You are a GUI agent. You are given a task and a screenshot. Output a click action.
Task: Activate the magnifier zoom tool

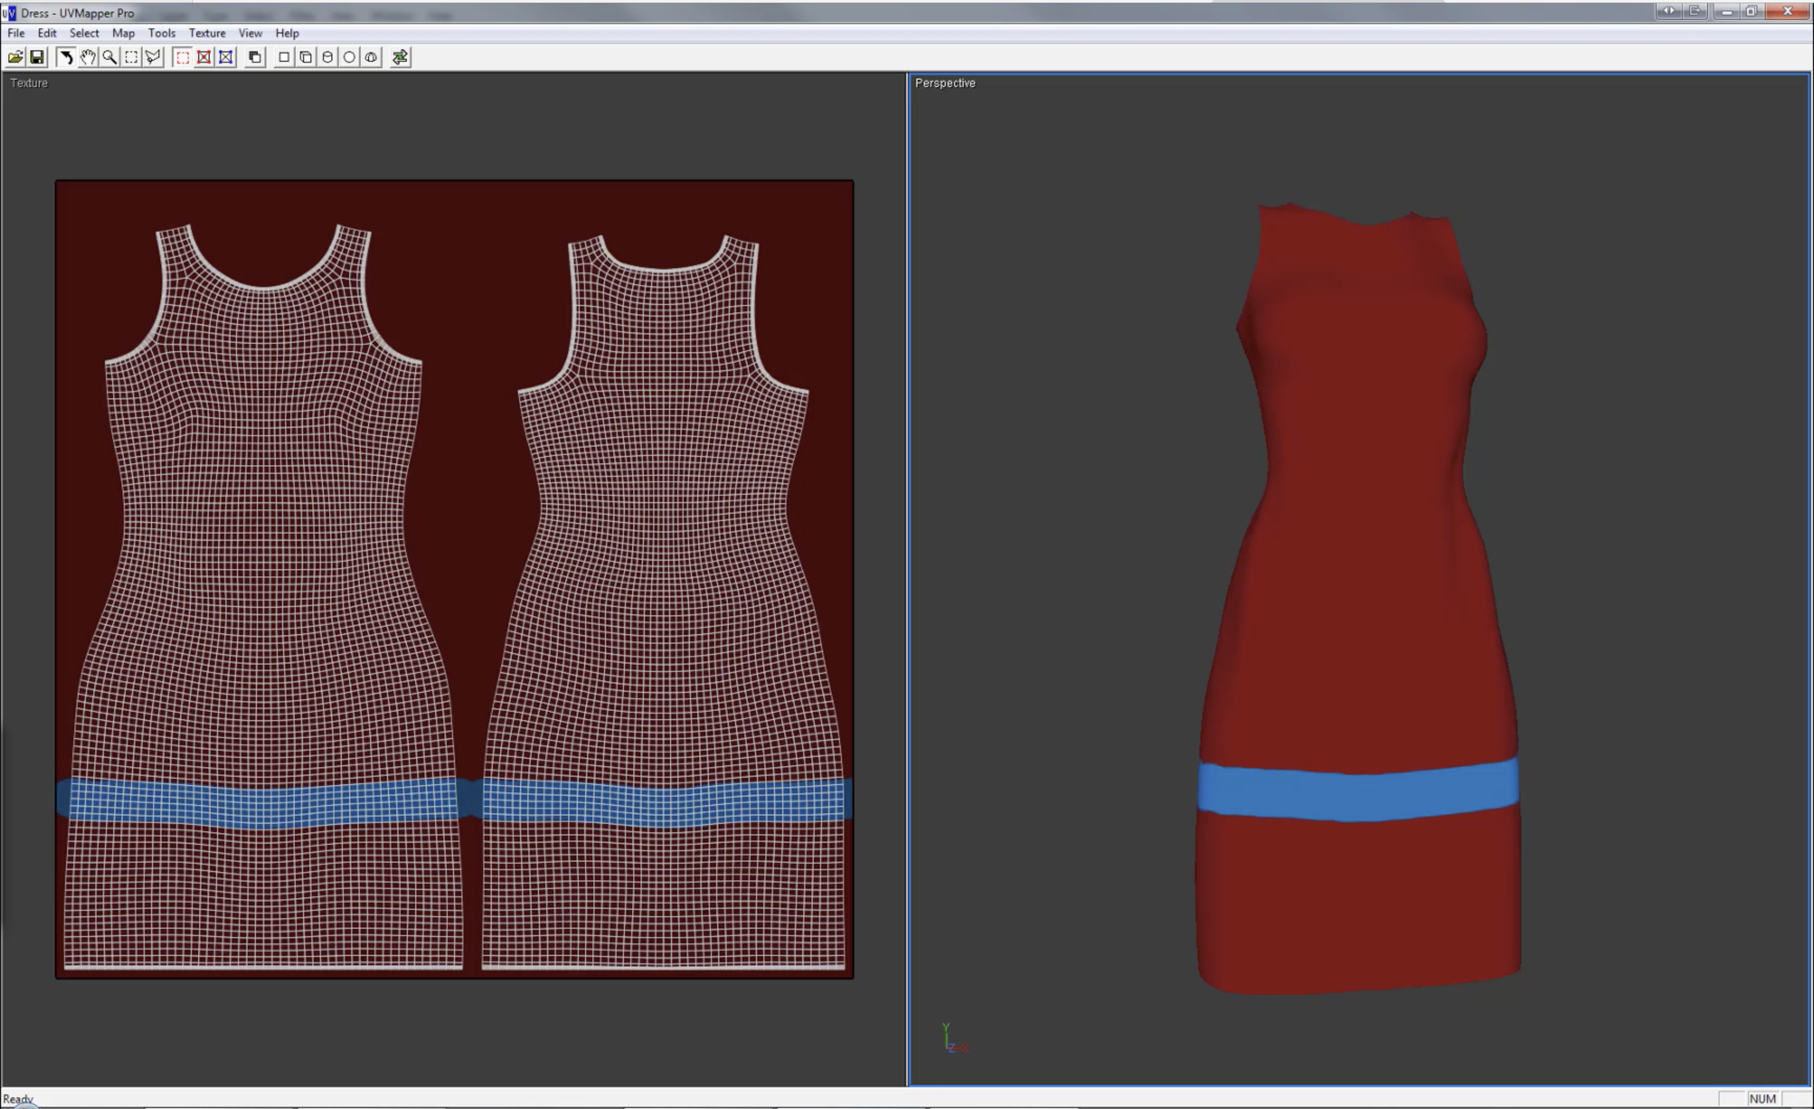(x=109, y=58)
